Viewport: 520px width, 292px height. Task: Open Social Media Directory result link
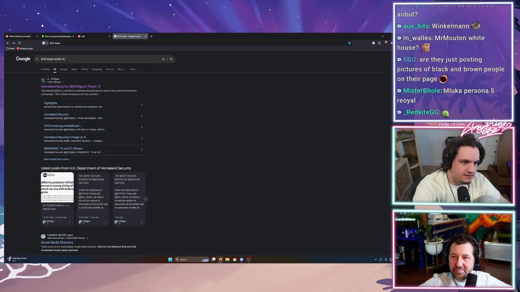click(57, 243)
